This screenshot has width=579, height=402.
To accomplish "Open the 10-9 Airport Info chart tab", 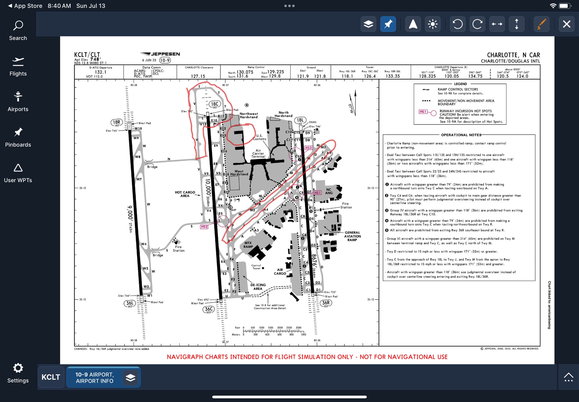I will (95, 378).
